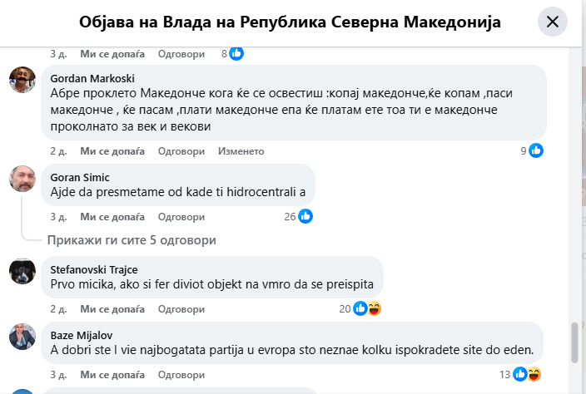View edit history via Изменето link
The width and height of the screenshot is (586, 394).
(241, 151)
